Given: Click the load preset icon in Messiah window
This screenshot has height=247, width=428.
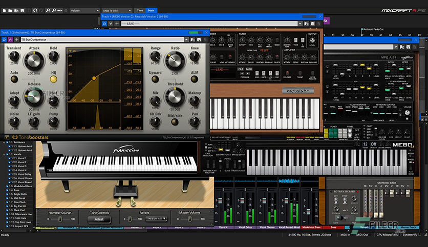Looking at the screenshot, I should point(307,24).
